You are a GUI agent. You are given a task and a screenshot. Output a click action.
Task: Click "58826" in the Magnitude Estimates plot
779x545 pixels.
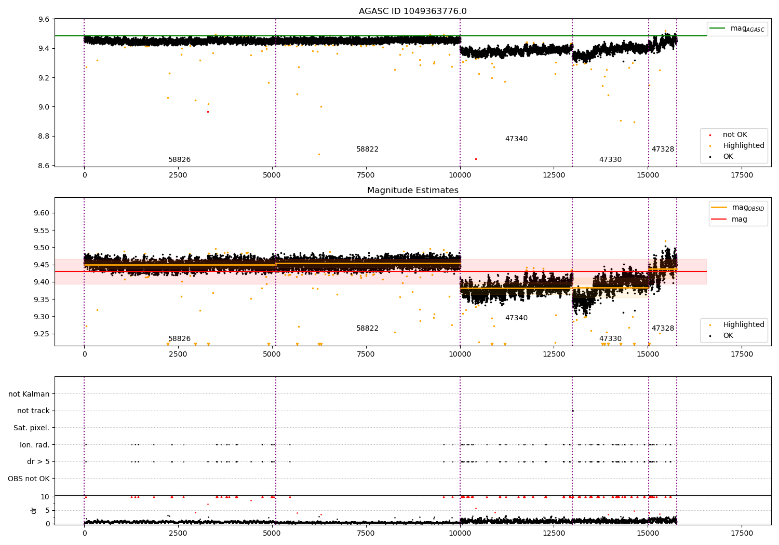click(x=179, y=339)
